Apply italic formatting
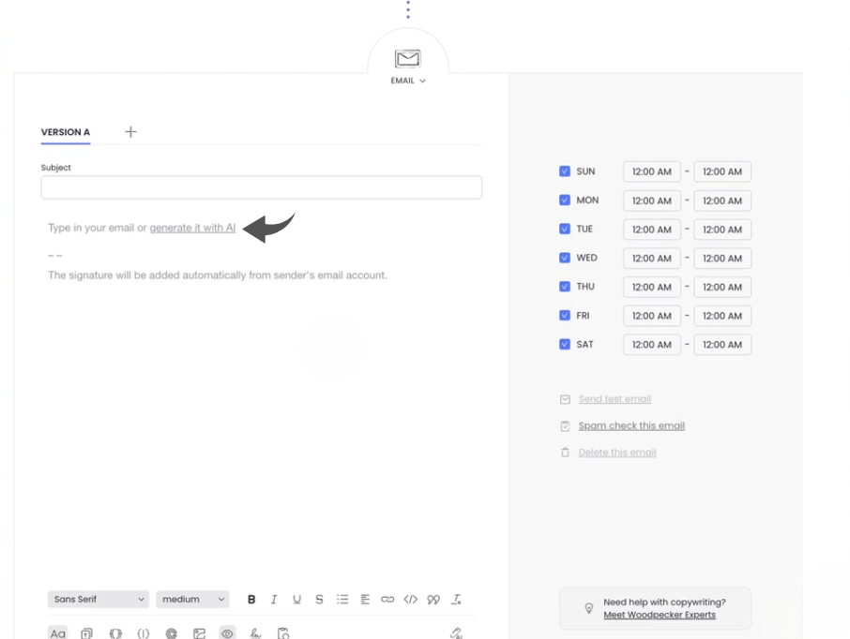 pos(274,600)
